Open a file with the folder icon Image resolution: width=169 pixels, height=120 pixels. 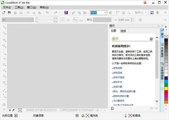[10, 13]
